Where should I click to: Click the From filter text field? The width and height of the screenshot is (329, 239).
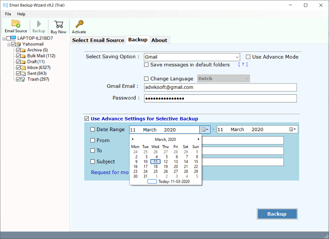pyautogui.click(x=243, y=140)
